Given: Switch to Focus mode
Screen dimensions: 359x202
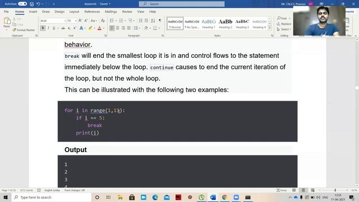Looking at the screenshot, I should (282, 190).
